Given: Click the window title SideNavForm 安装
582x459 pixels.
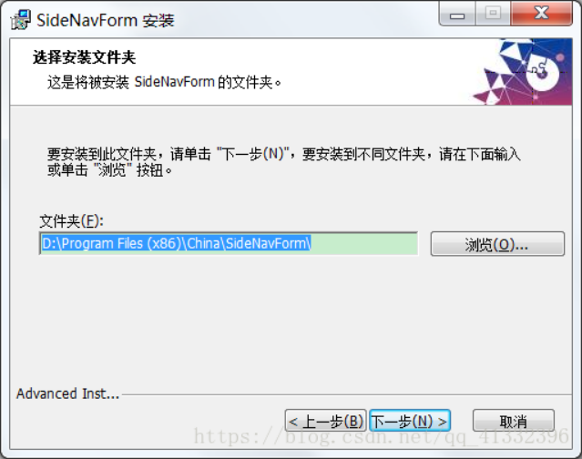Looking at the screenshot, I should (x=106, y=20).
